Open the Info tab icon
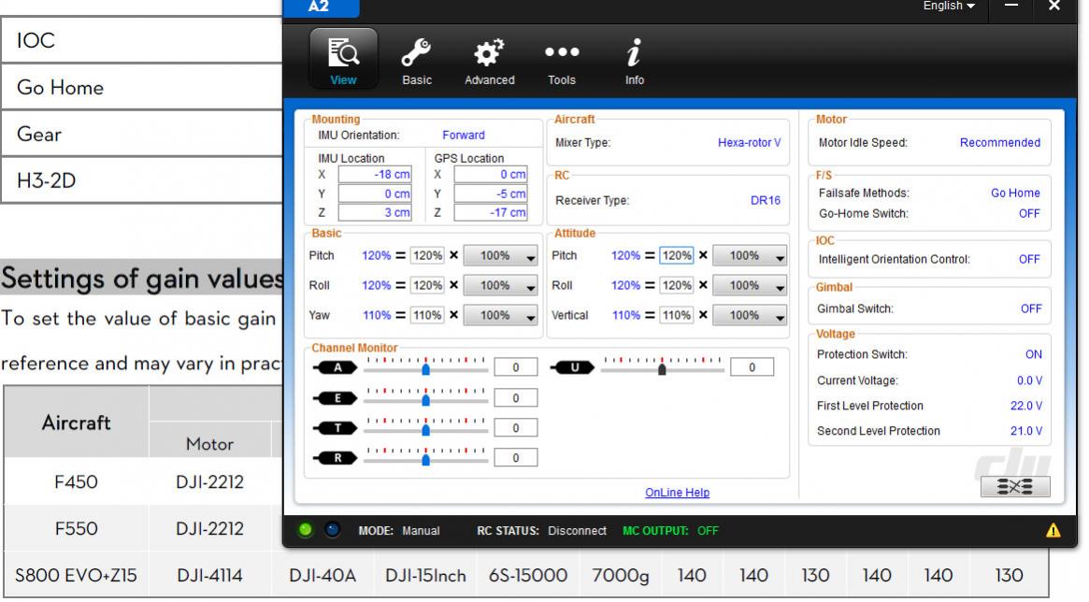The image size is (1089, 602). [x=634, y=59]
